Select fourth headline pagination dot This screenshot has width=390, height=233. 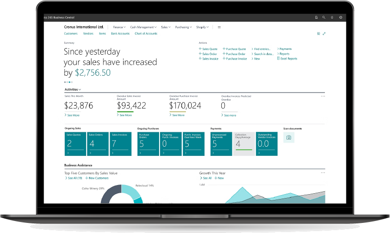coord(72,82)
